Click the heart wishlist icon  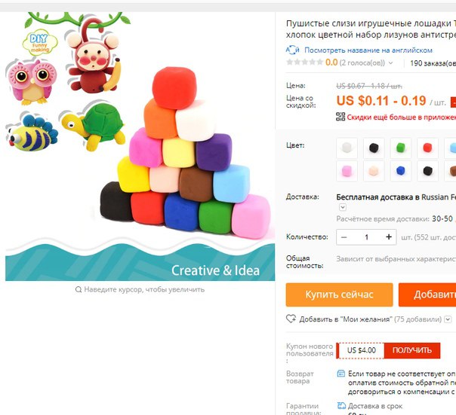pos(291,319)
